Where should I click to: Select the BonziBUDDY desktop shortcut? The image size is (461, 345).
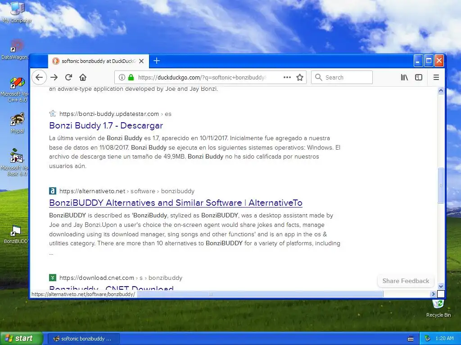tap(16, 234)
